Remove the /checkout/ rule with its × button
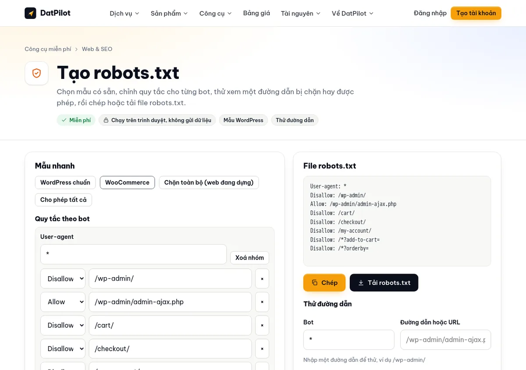 pyautogui.click(x=262, y=349)
